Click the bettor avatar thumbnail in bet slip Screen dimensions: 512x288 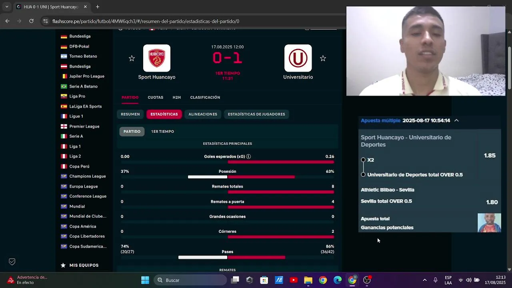(489, 223)
